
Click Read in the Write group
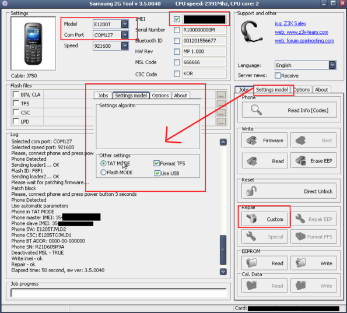(x=265, y=161)
